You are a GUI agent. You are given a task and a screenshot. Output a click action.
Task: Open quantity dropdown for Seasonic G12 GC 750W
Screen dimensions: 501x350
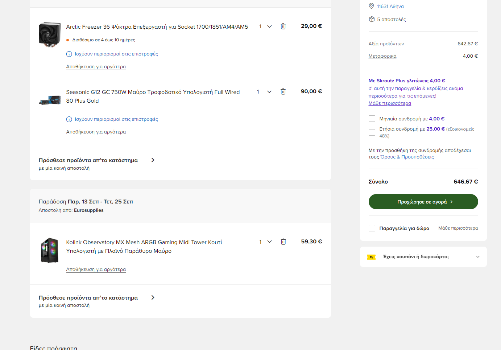(265, 92)
